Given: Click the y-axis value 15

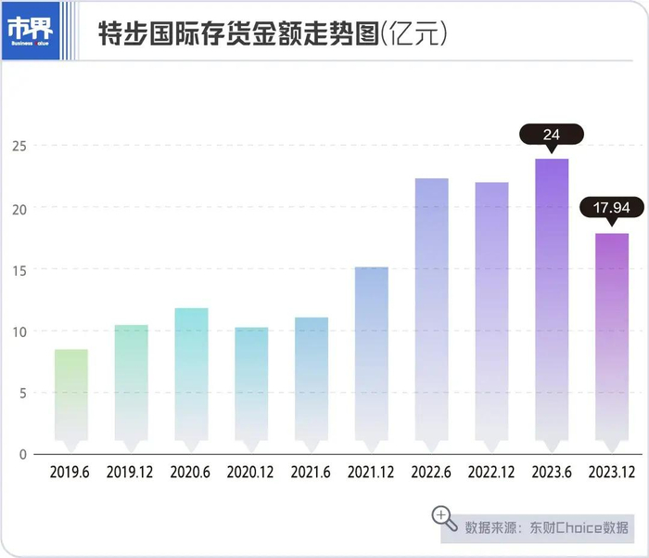Looking at the screenshot, I should [x=19, y=271].
